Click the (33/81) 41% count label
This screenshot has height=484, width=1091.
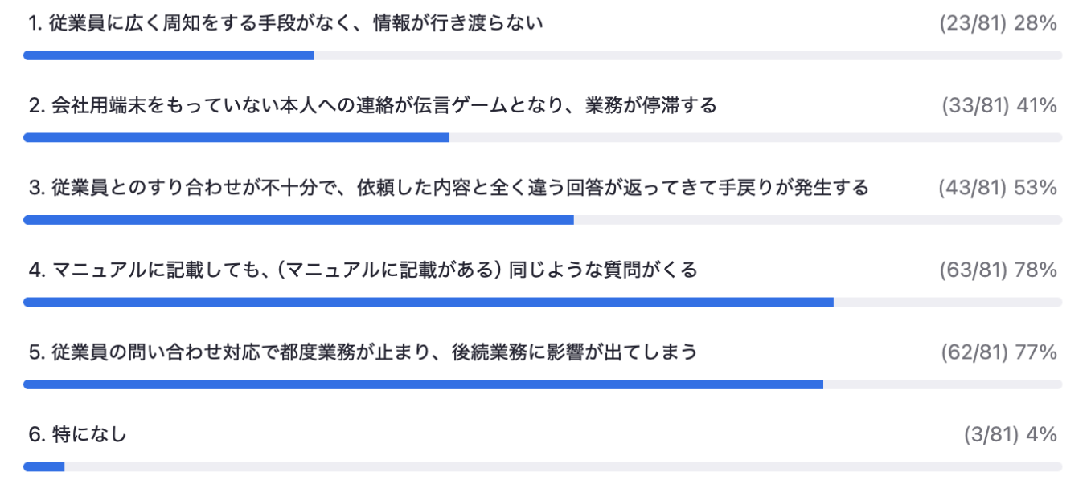999,106
